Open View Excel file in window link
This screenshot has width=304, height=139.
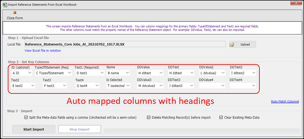pos(43,51)
